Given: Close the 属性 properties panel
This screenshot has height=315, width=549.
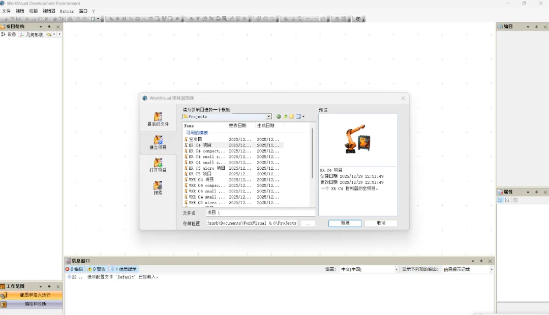Looking at the screenshot, I should point(545,192).
